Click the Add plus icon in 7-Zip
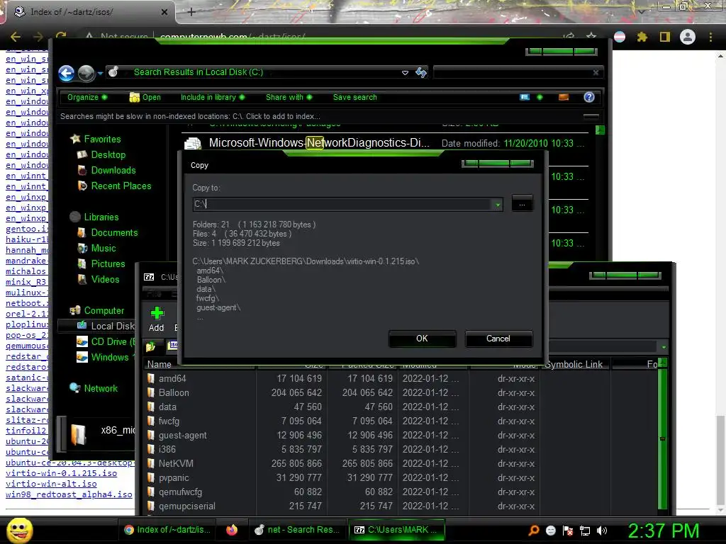The height and width of the screenshot is (544, 726). click(x=157, y=313)
